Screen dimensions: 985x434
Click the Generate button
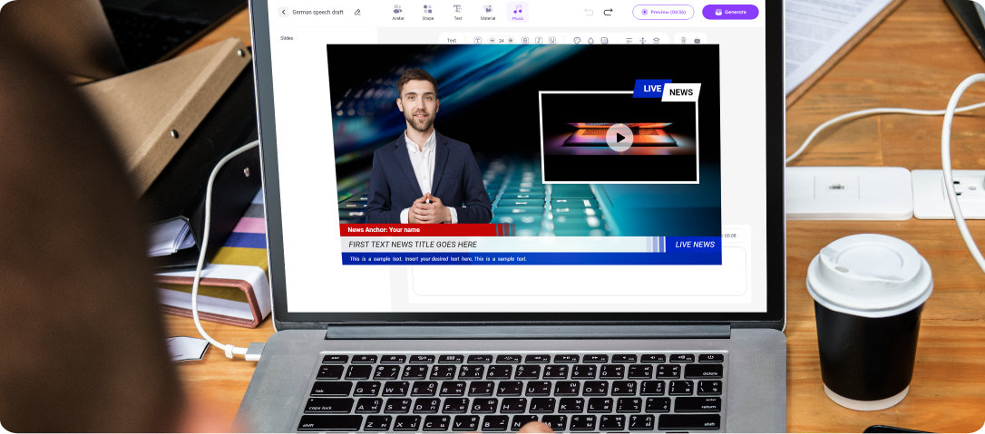[730, 13]
